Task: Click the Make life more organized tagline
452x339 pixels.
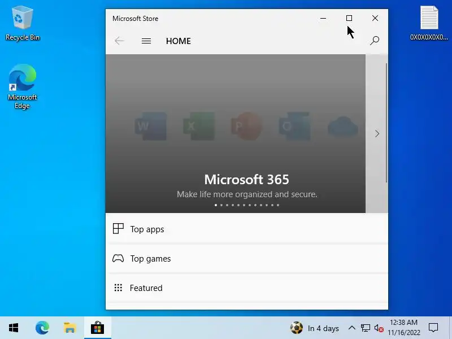Action: coord(247,194)
